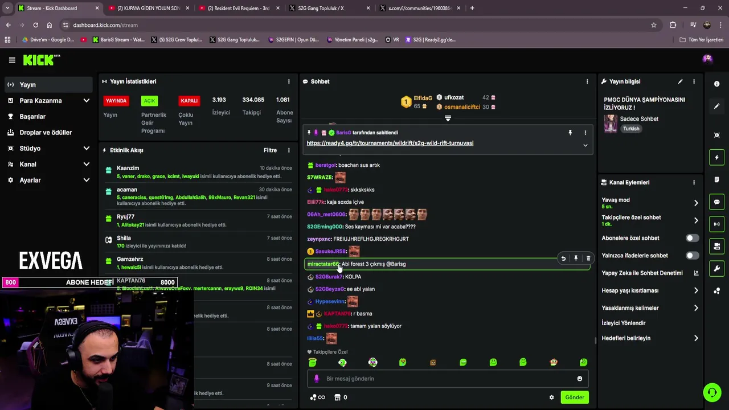Open three-dot menu on pinned message
Viewport: 729px width, 410px height.
585,133
